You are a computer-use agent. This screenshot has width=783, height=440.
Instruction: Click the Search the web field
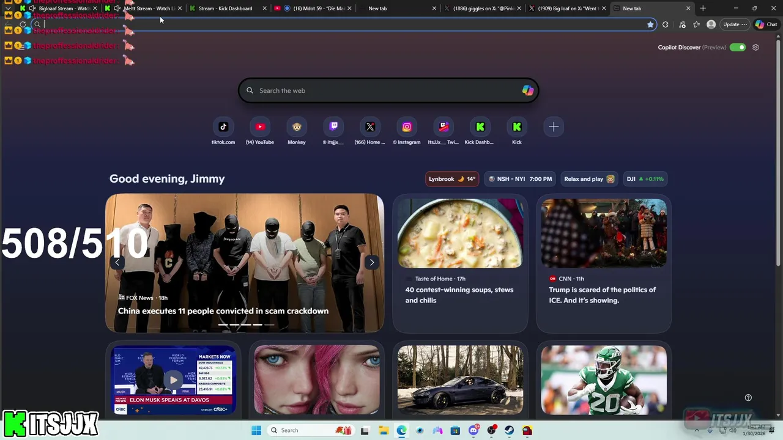coord(388,90)
